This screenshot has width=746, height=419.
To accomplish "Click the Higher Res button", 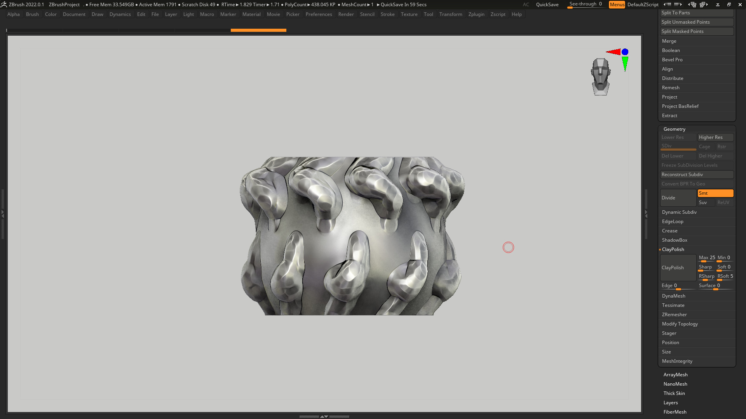I will (715, 137).
